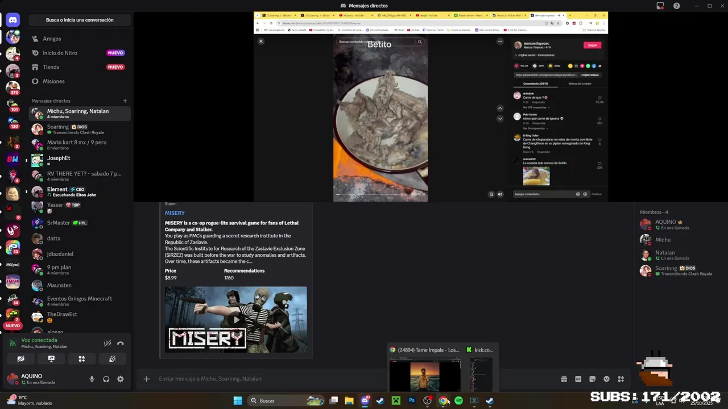Open the 9 pm plan group chat
728x409 pixels.
point(80,270)
